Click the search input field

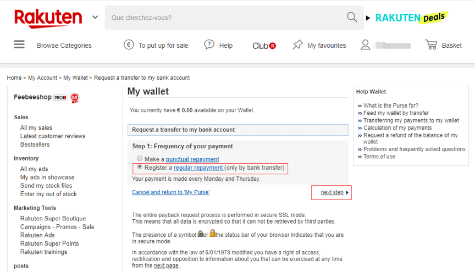click(x=225, y=18)
